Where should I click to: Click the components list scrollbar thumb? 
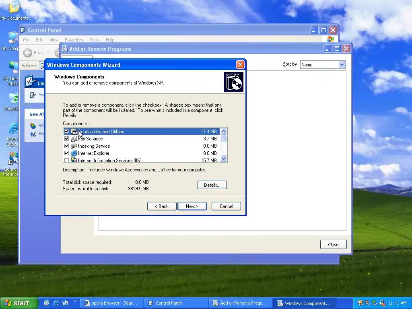point(224,138)
